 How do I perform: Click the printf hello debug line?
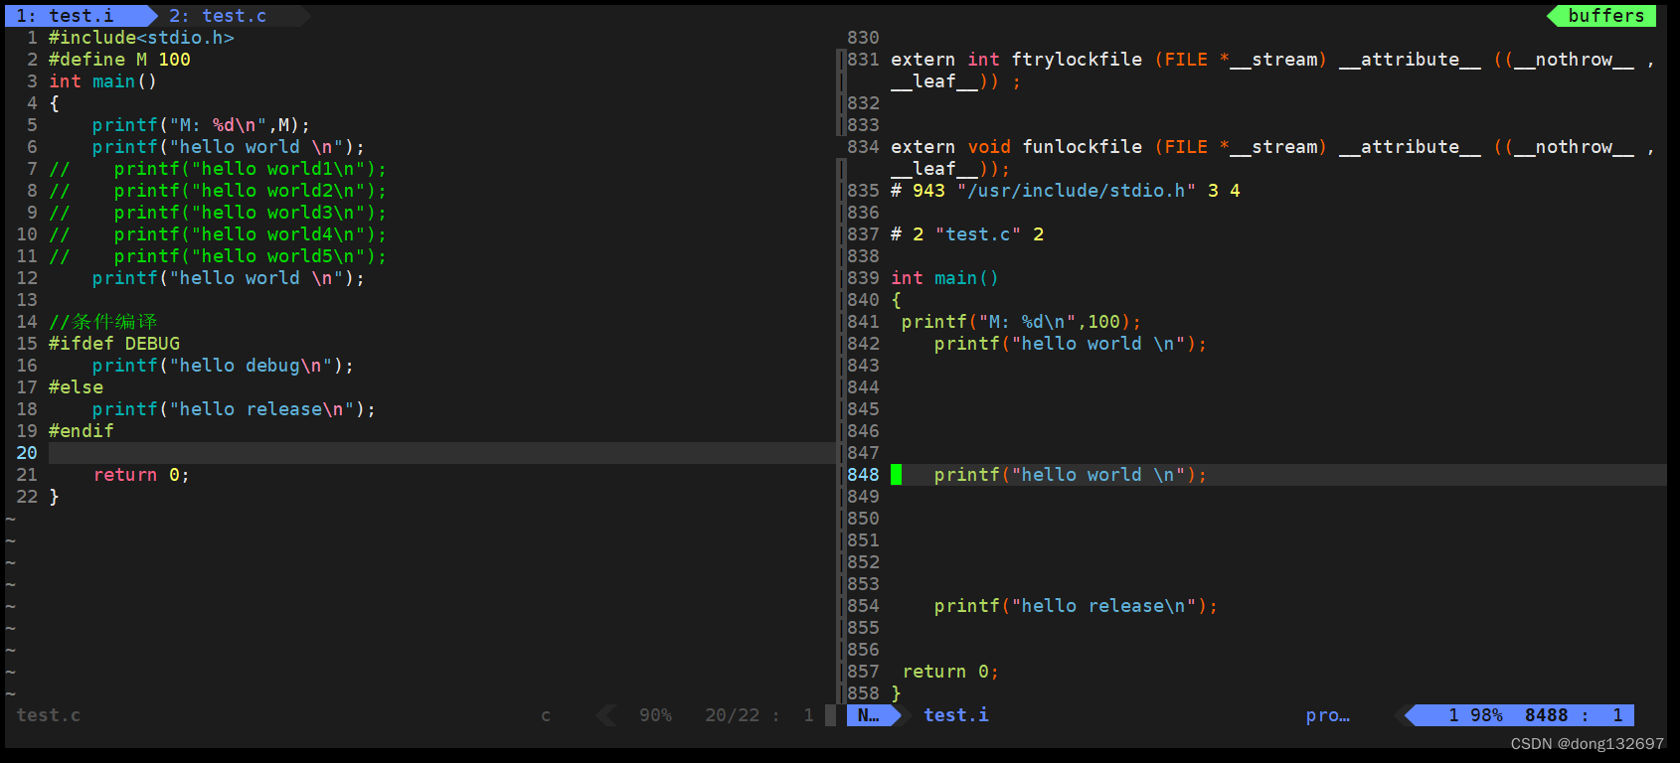coord(223,366)
